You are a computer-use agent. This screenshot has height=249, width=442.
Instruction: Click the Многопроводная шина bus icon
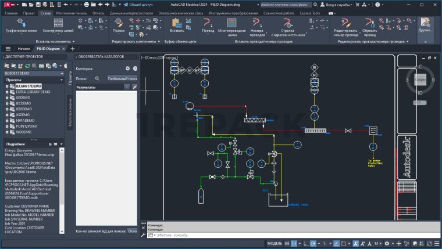tap(231, 23)
